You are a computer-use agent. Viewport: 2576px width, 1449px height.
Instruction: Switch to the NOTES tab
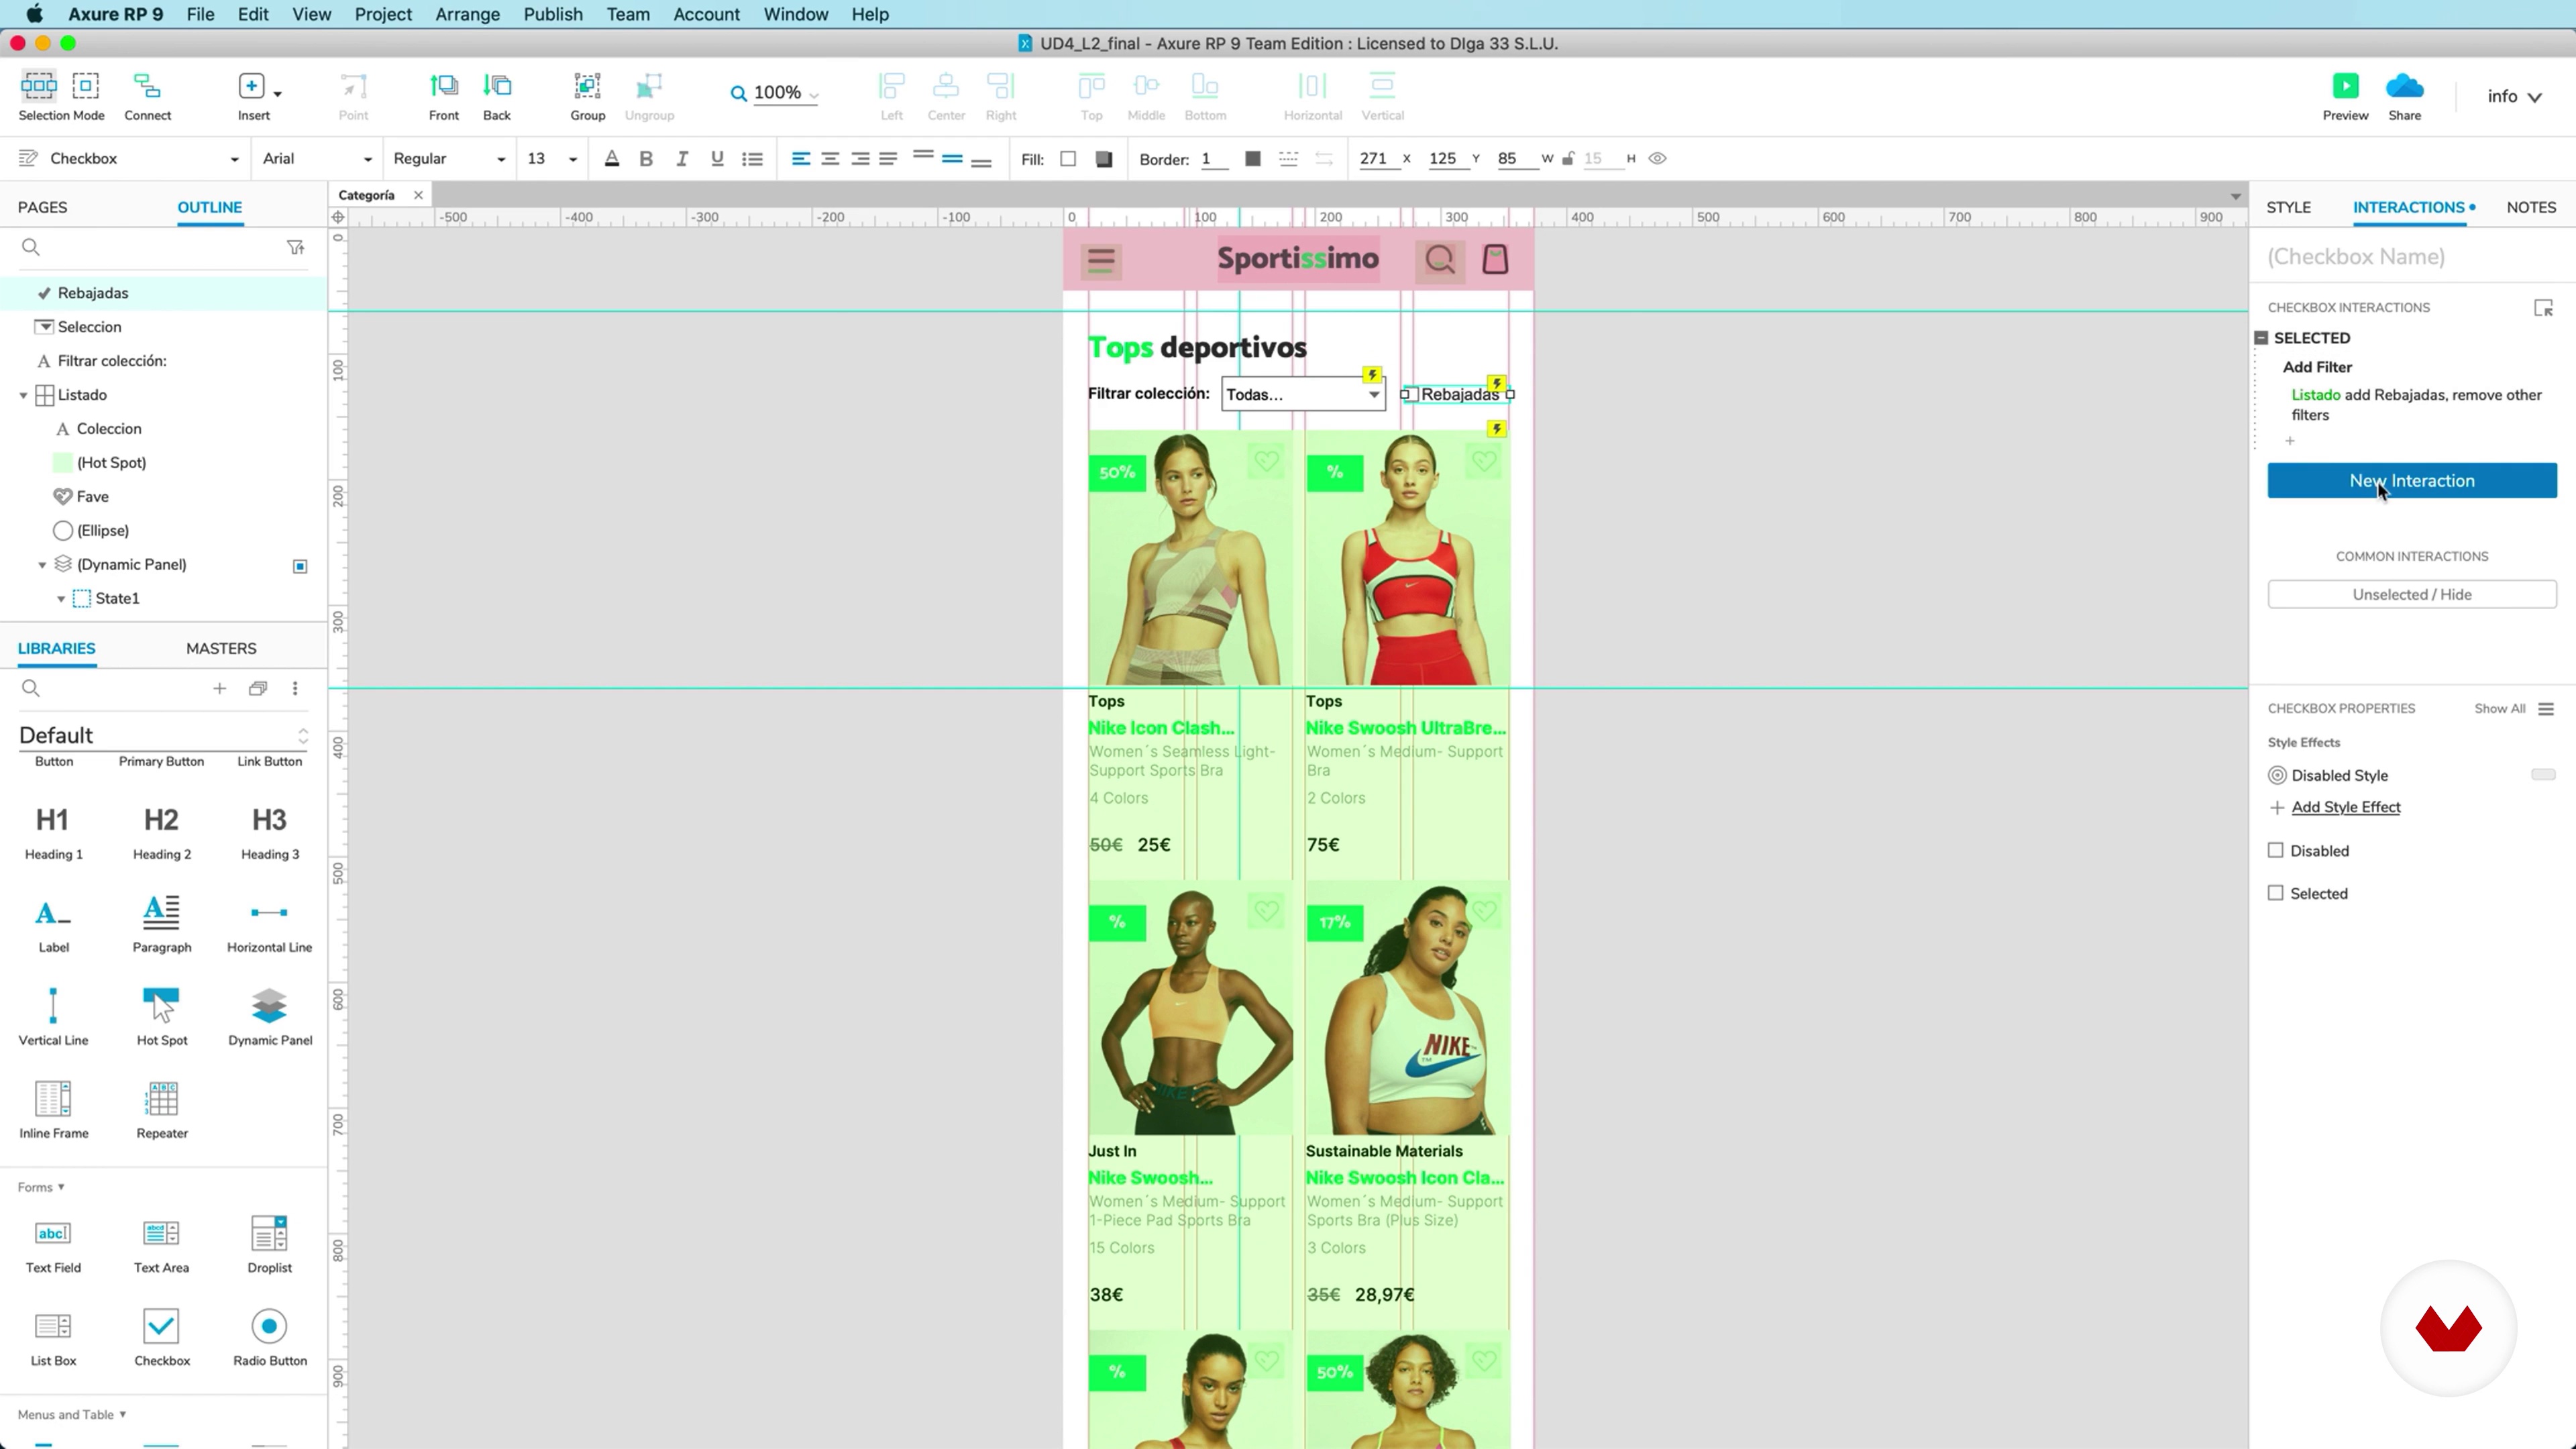click(2531, 207)
